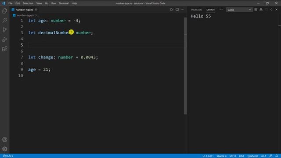Viewport: 281px width, 158px height.
Task: Change end of line sequence CRLF
Action: pyautogui.click(x=241, y=156)
